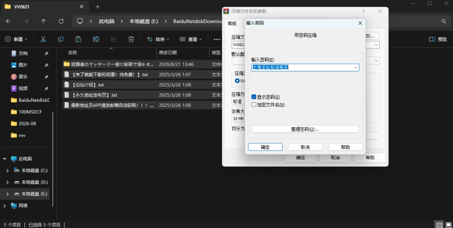The width and height of the screenshot is (453, 228).
Task: Click the search magnifier icon in Explorer
Action: 444,21
